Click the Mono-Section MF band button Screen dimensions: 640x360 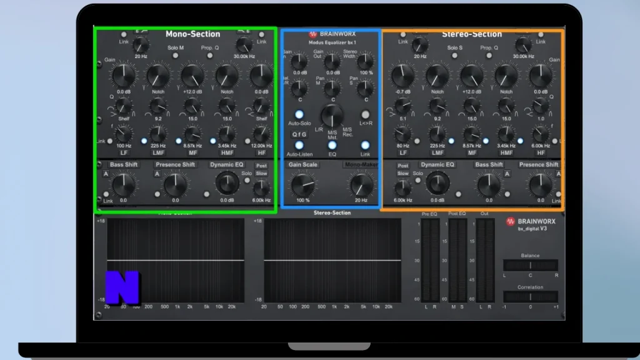[x=192, y=153]
